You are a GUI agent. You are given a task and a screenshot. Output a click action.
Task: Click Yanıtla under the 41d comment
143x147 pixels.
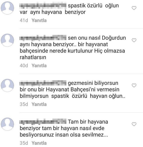tap(39, 20)
